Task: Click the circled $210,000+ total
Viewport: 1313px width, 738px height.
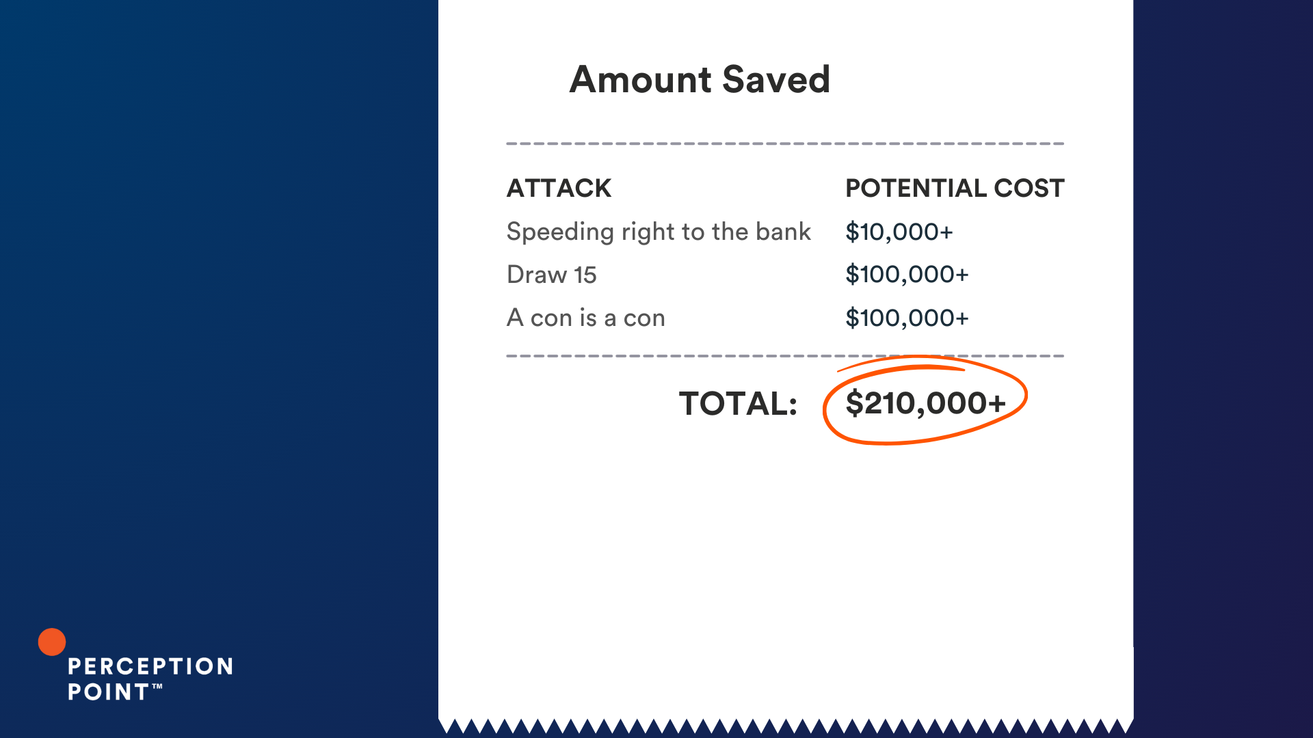Action: tap(925, 403)
